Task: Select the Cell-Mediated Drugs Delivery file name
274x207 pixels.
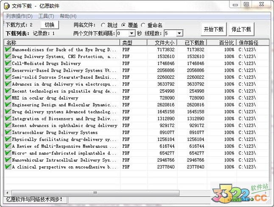Action: 46,63
